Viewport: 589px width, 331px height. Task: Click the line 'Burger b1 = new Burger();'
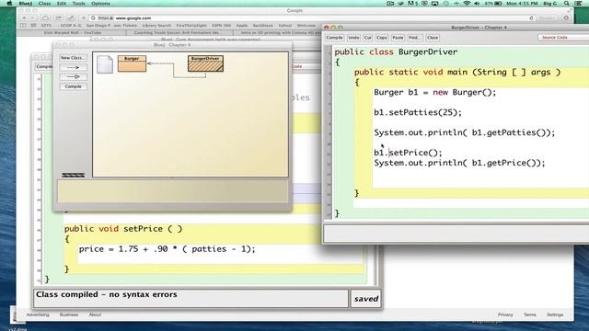coord(435,92)
